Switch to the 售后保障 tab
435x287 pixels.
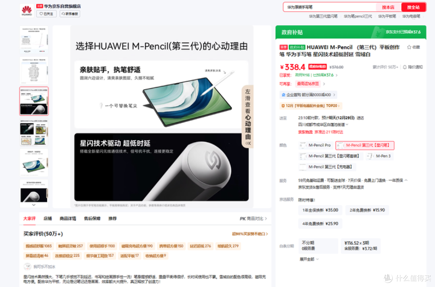click(92, 219)
